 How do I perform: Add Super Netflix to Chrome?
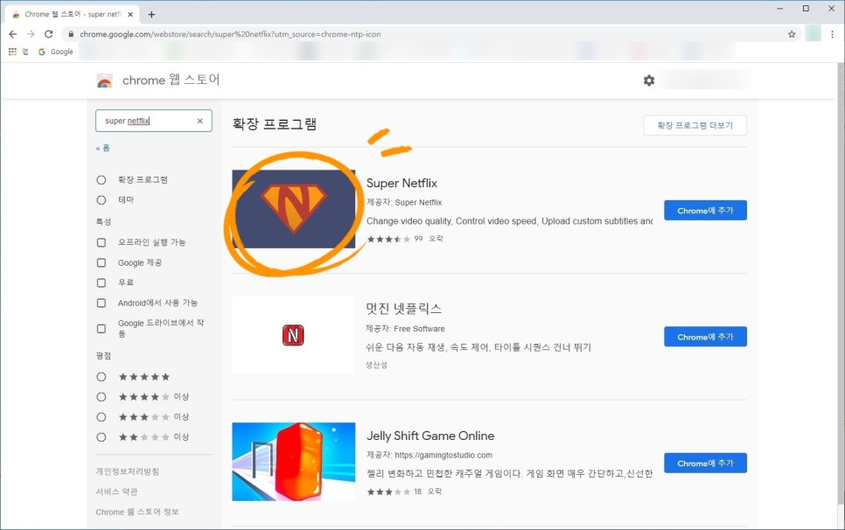click(x=705, y=211)
